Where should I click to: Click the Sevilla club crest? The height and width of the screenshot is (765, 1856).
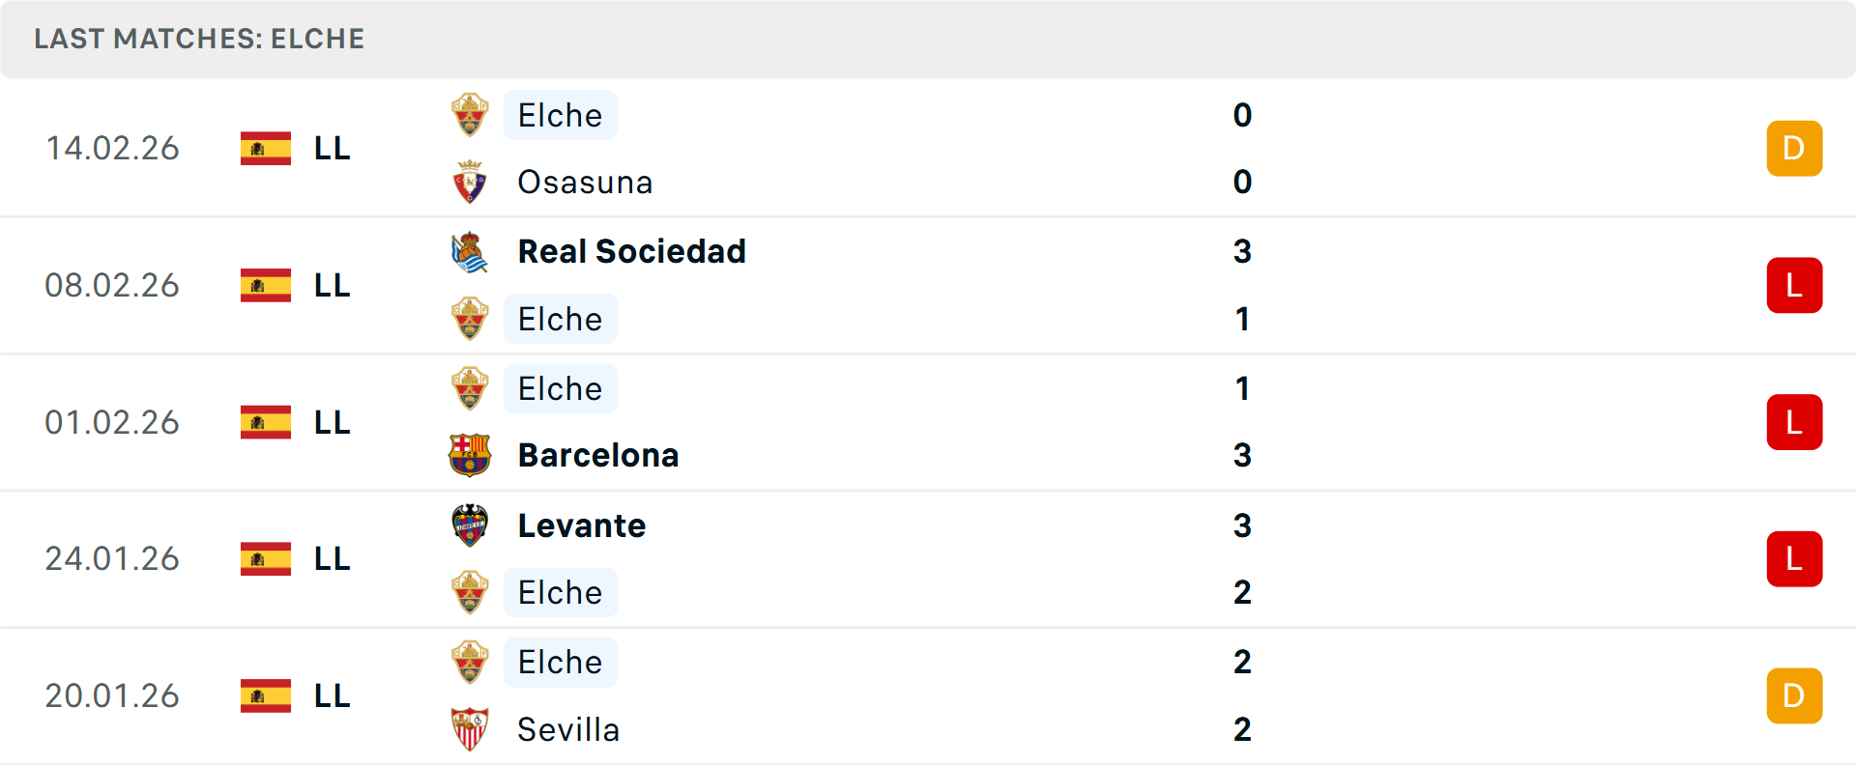pyautogui.click(x=470, y=729)
